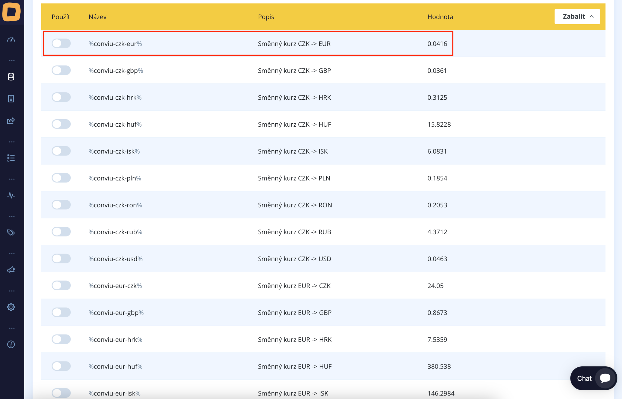This screenshot has width=622, height=399.
Task: Collapse the table with Zabalit button
Action: click(577, 16)
